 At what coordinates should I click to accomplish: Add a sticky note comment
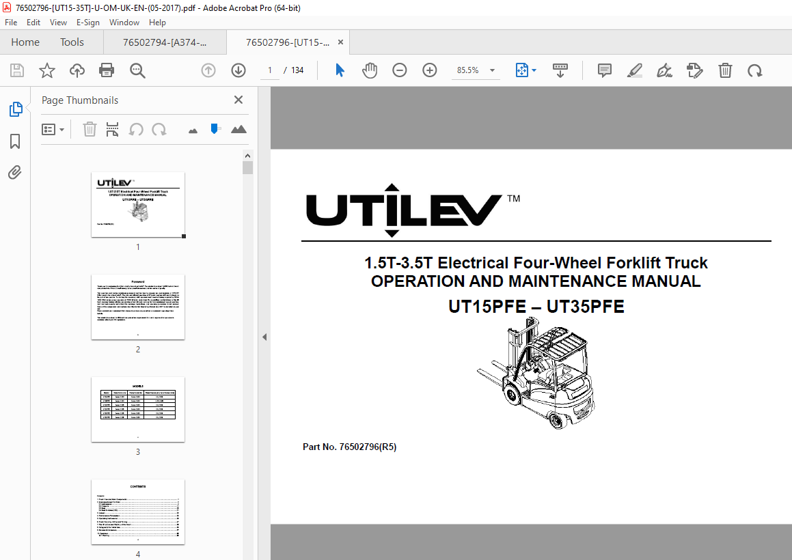tap(605, 70)
